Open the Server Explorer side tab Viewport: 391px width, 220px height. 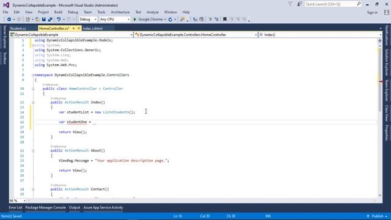[x=4, y=37]
